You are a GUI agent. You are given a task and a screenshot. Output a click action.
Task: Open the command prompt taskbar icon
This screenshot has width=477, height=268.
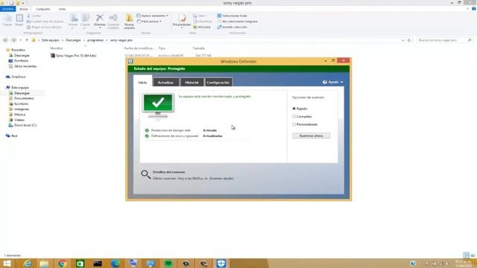(x=98, y=264)
